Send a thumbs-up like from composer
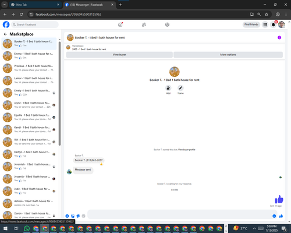This screenshot has width=291, height=233. pos(281,216)
